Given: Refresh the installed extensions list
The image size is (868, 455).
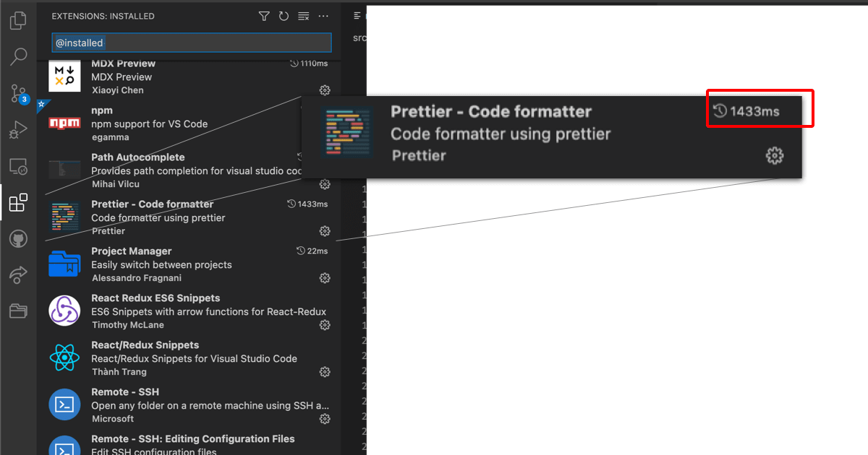Looking at the screenshot, I should (x=284, y=16).
